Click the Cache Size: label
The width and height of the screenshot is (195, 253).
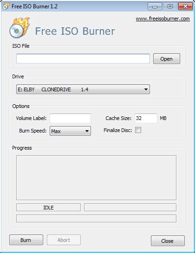pyautogui.click(x=118, y=118)
